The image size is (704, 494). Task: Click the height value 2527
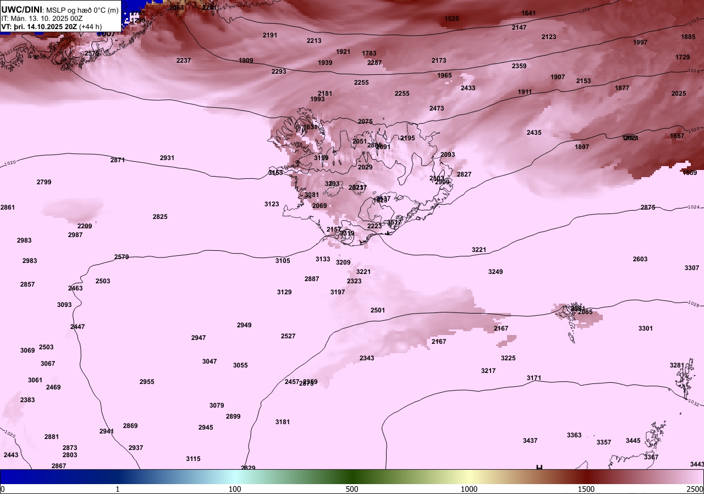coord(288,336)
